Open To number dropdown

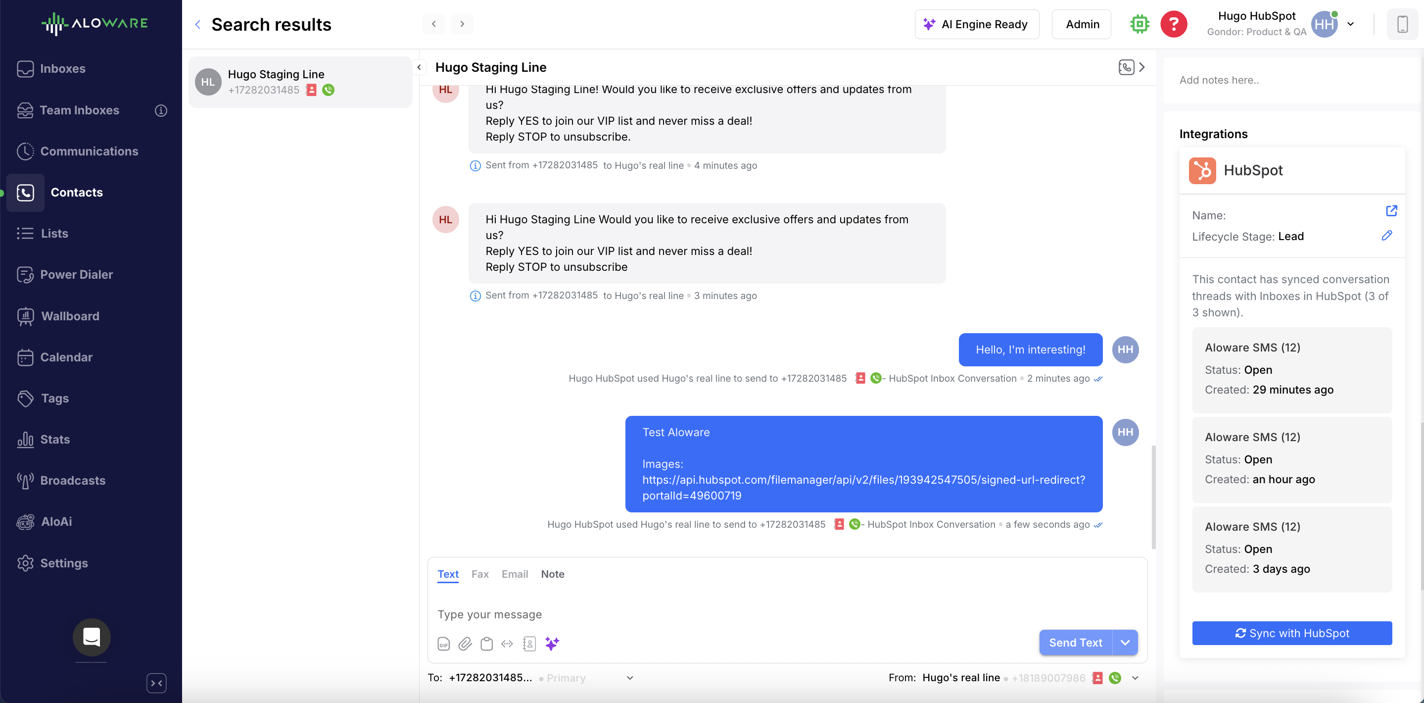[630, 678]
